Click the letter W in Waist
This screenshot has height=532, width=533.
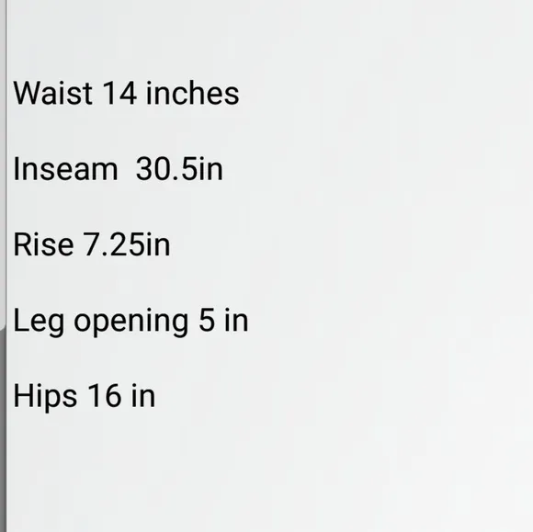24,93
